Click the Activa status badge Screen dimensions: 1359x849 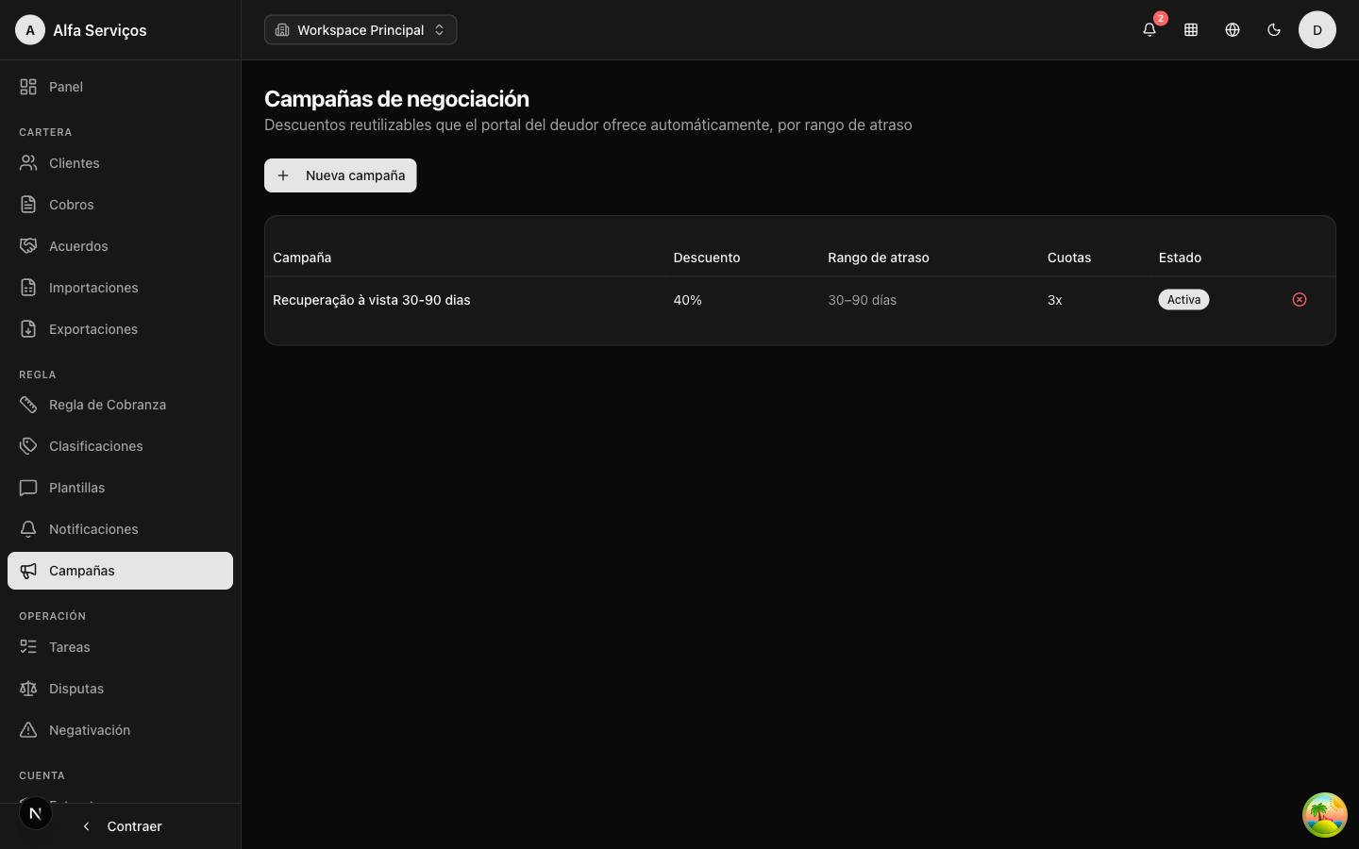tap(1183, 300)
